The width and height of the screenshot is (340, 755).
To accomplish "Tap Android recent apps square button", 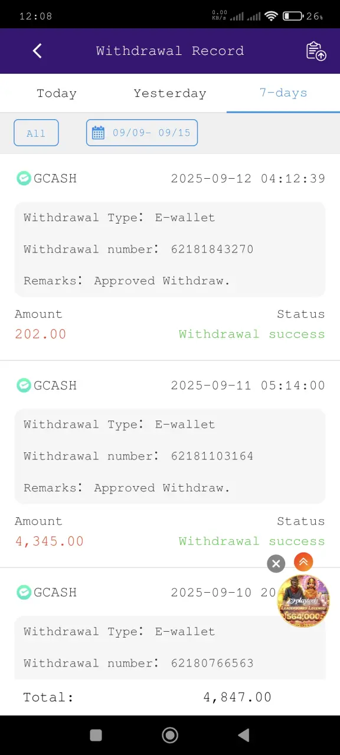I will coord(96,735).
